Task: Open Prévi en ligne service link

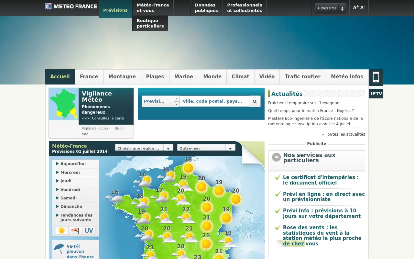Action: (x=324, y=197)
